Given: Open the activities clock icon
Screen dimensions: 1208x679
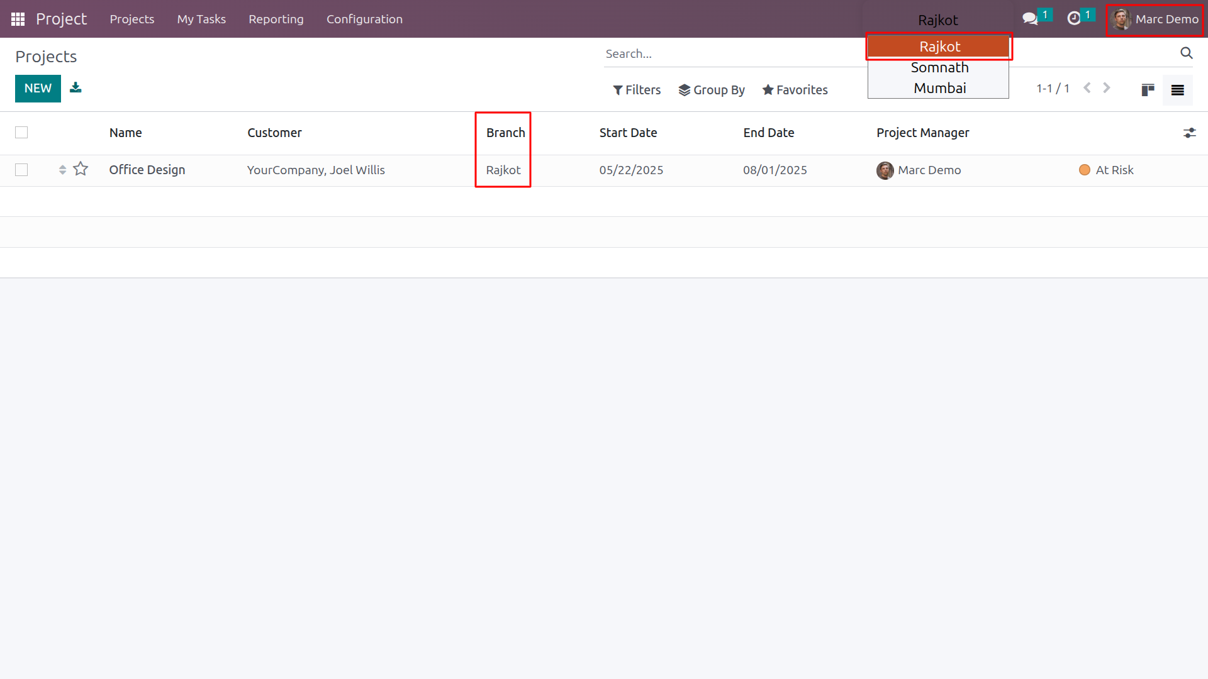Looking at the screenshot, I should [x=1074, y=19].
